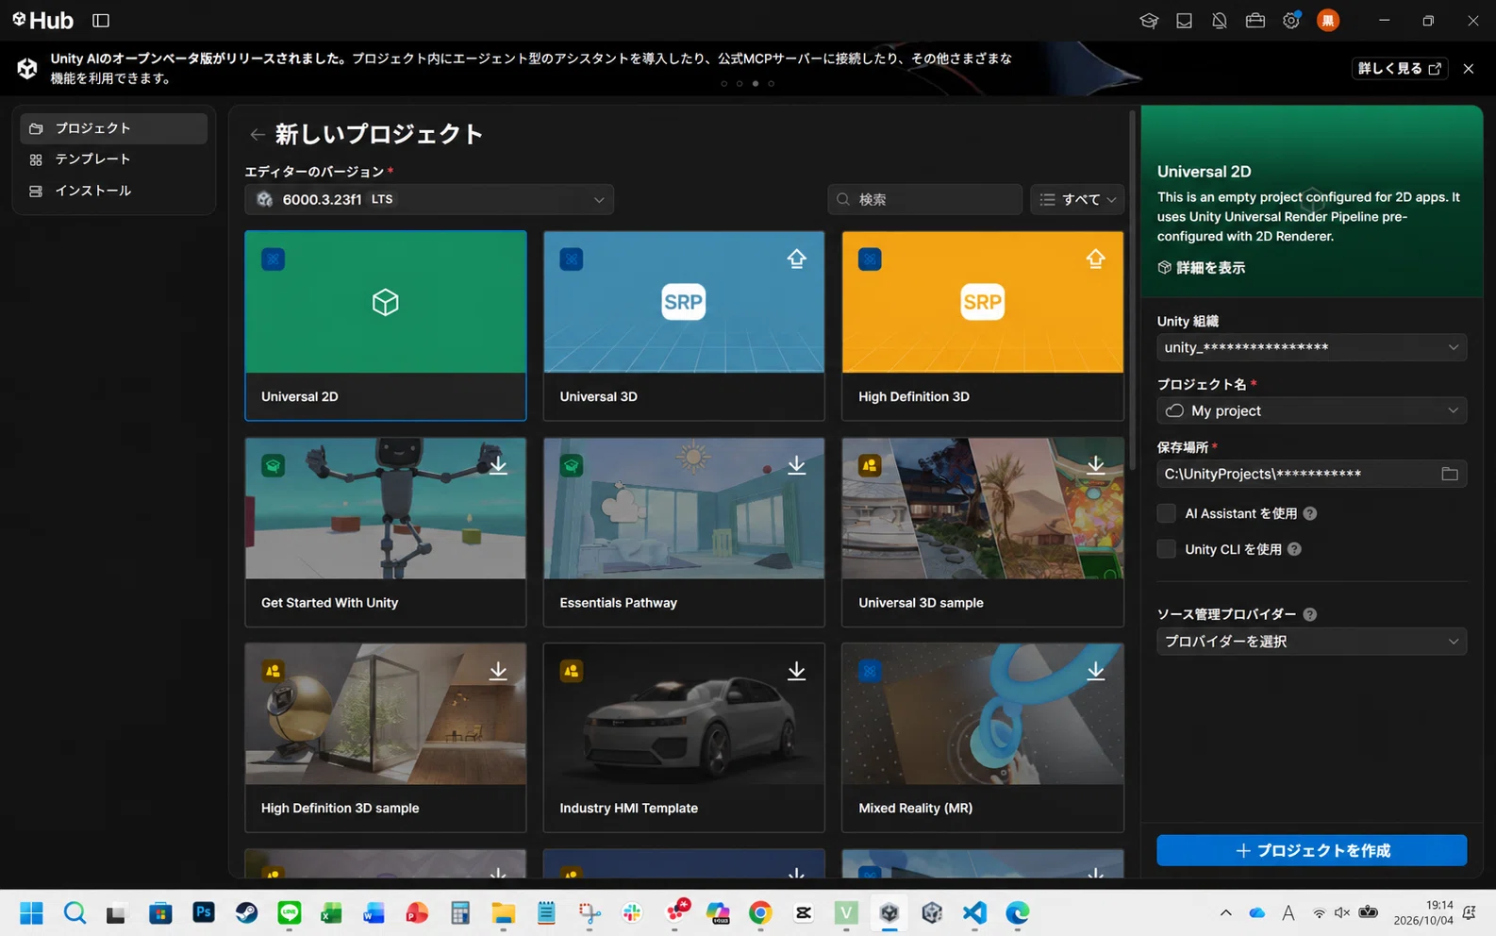Open the editor version 6000.3.23f1 dropdown
The height and width of the screenshot is (936, 1496).
click(x=429, y=199)
